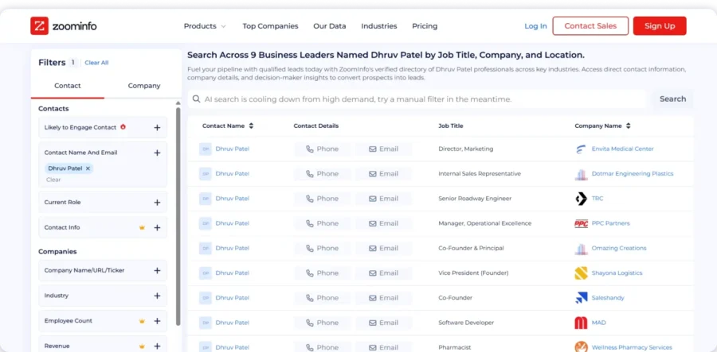Open Dotmar Engineering Plastics link

coord(633,174)
